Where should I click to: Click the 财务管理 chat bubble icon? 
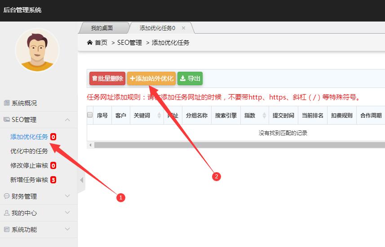7,196
